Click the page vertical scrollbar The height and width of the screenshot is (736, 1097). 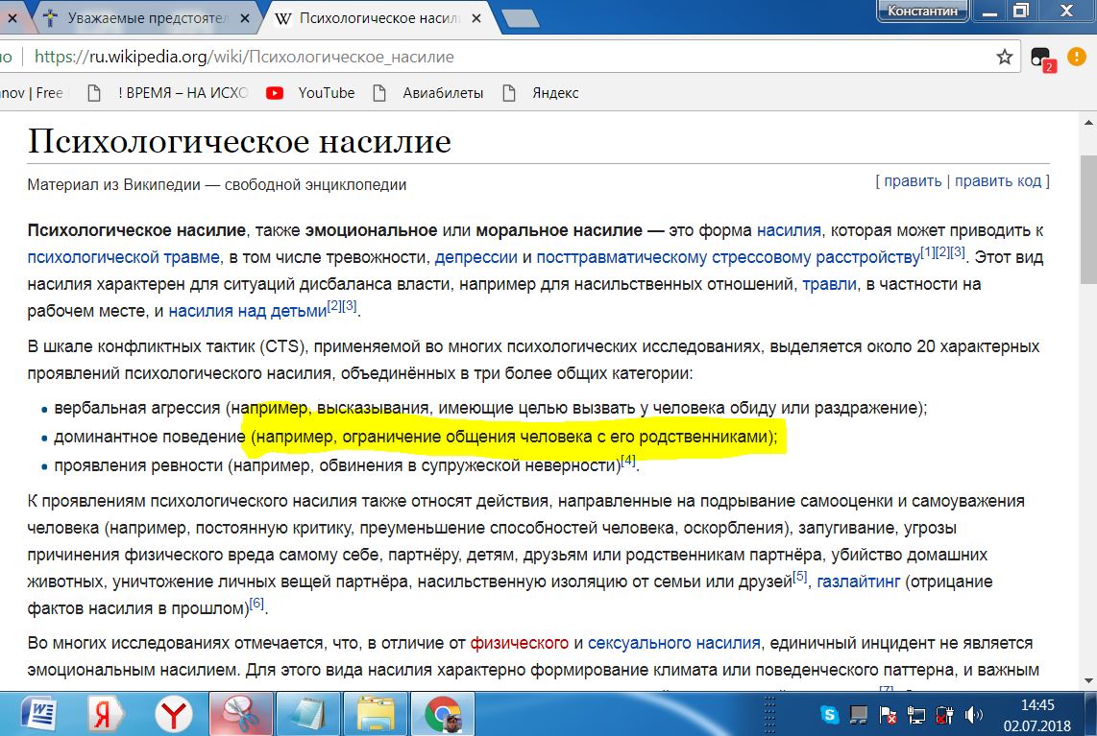(1087, 384)
